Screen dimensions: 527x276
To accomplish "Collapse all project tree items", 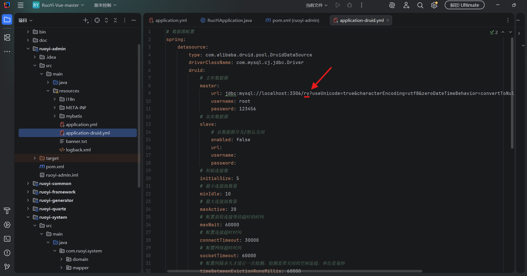I will (x=115, y=20).
